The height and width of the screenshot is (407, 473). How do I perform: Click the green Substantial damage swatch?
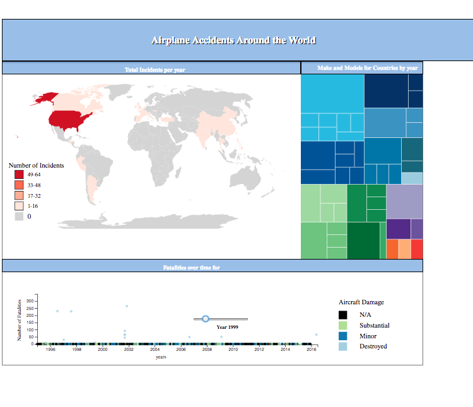pyautogui.click(x=342, y=325)
